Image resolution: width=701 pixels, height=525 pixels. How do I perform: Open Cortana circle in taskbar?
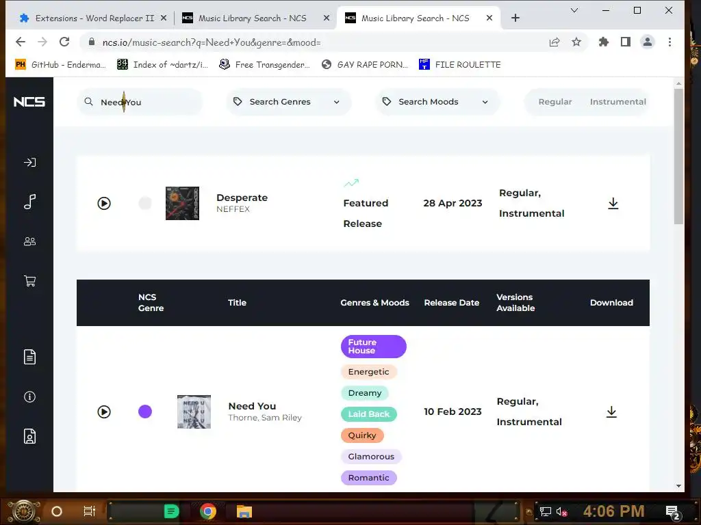57,511
